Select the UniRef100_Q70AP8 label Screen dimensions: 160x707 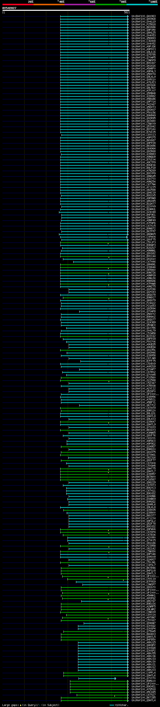(143, 311)
